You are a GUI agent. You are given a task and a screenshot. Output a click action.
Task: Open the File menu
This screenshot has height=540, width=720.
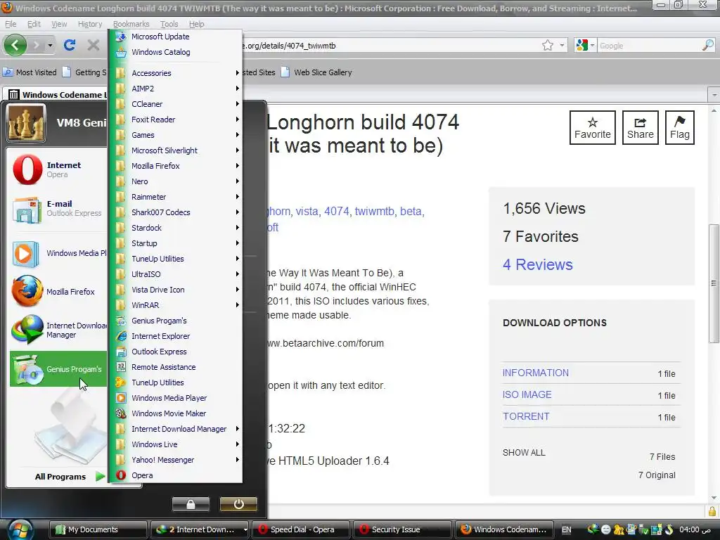tap(11, 24)
